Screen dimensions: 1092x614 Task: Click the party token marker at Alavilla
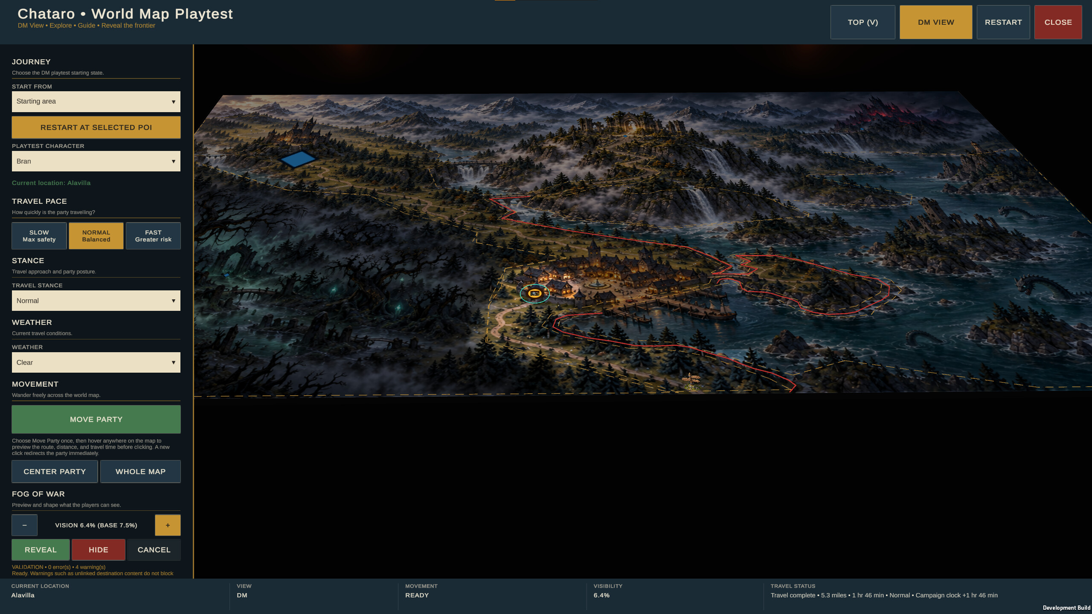pyautogui.click(x=534, y=293)
